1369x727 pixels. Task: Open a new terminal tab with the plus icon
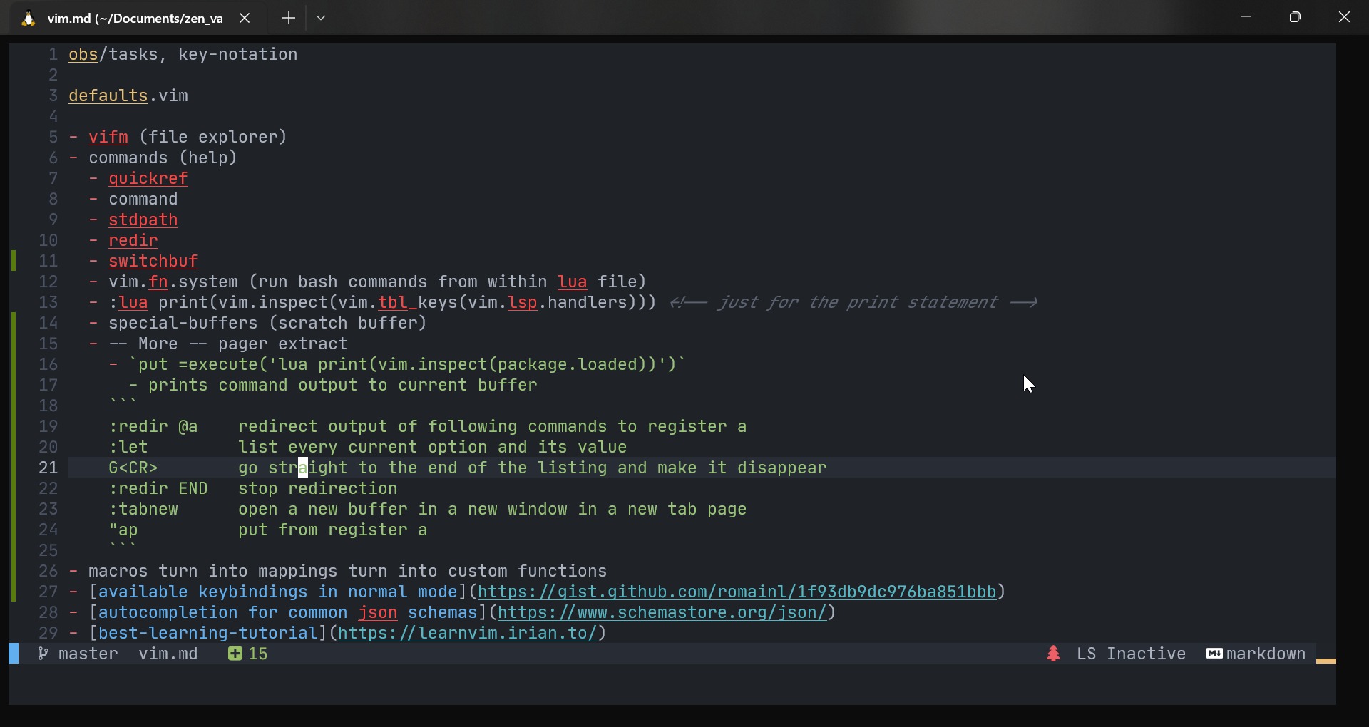click(x=288, y=17)
